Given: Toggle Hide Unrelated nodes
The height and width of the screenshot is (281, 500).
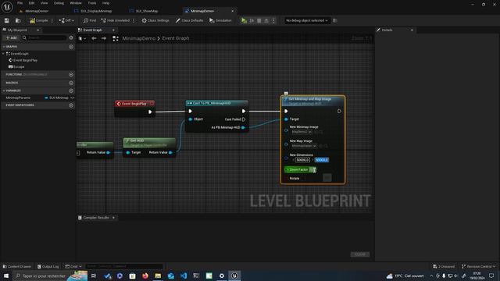Looking at the screenshot, I should tap(116, 20).
